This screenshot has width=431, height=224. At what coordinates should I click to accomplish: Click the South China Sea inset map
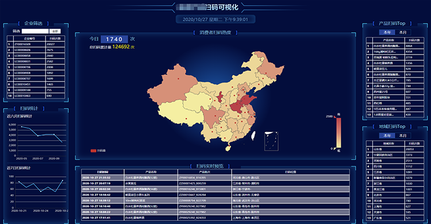(271, 141)
